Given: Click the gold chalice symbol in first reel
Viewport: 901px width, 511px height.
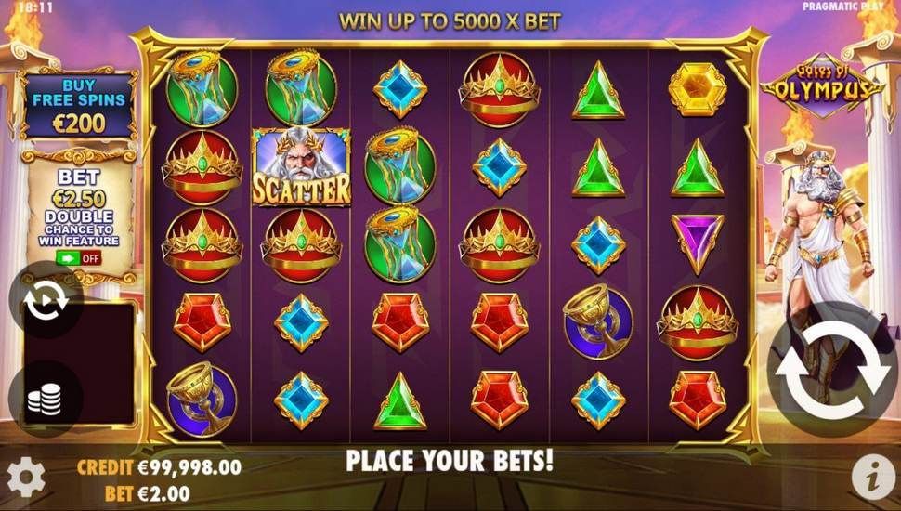Looking at the screenshot, I should coord(202,399).
